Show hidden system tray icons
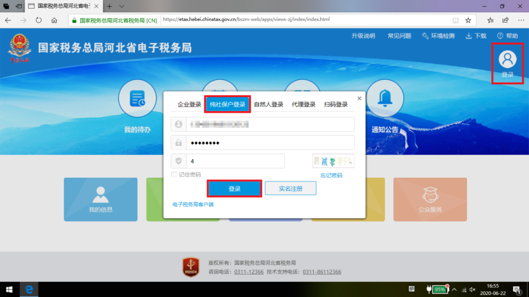 tap(454, 290)
